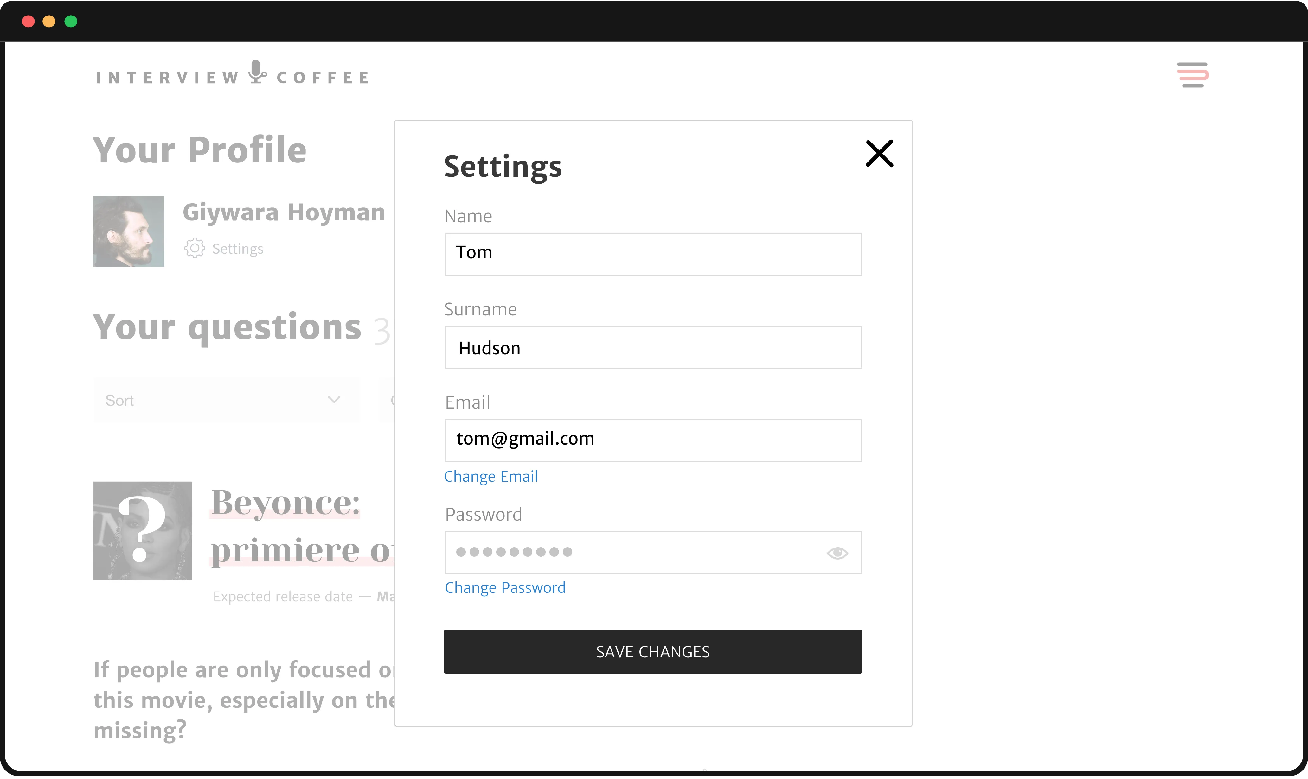Click into the Password field

click(630, 553)
